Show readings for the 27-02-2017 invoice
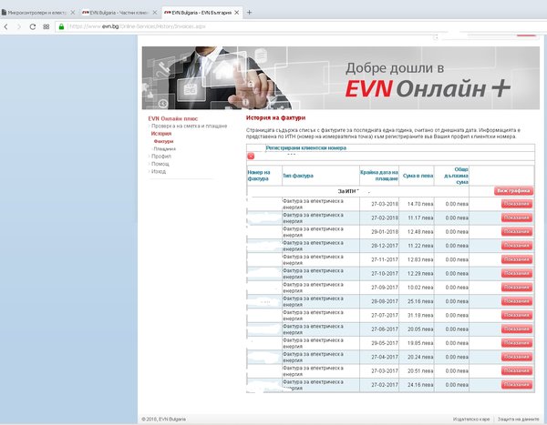 (517, 385)
